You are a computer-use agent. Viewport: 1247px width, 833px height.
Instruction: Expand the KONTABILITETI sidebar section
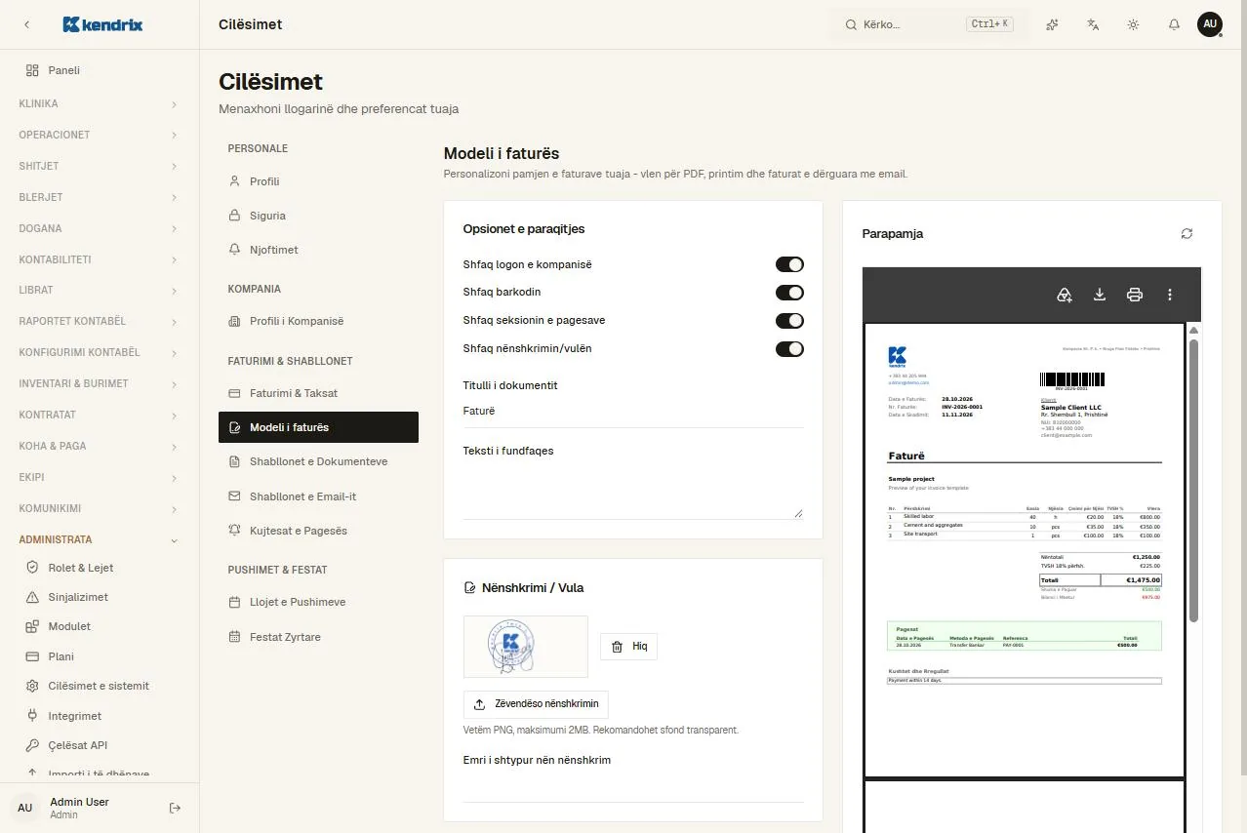pyautogui.click(x=100, y=259)
